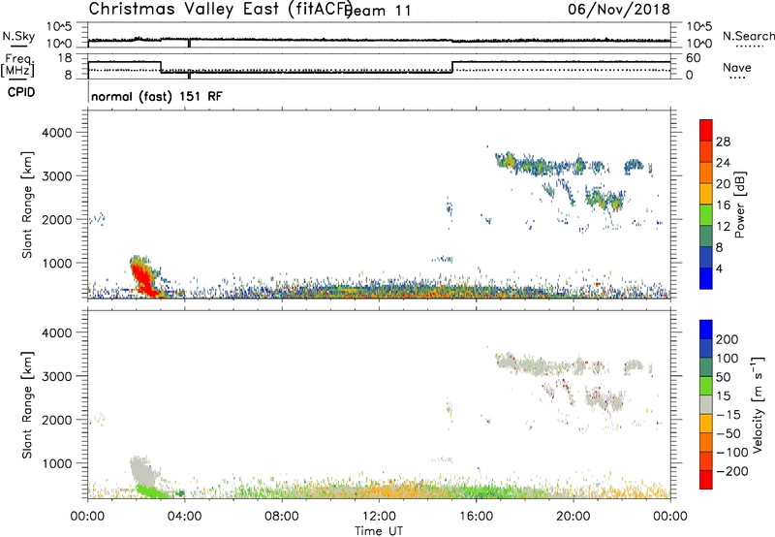Viewport: 775px width, 537px height.
Task: Click the "Nave" legend label
Action: click(737, 67)
